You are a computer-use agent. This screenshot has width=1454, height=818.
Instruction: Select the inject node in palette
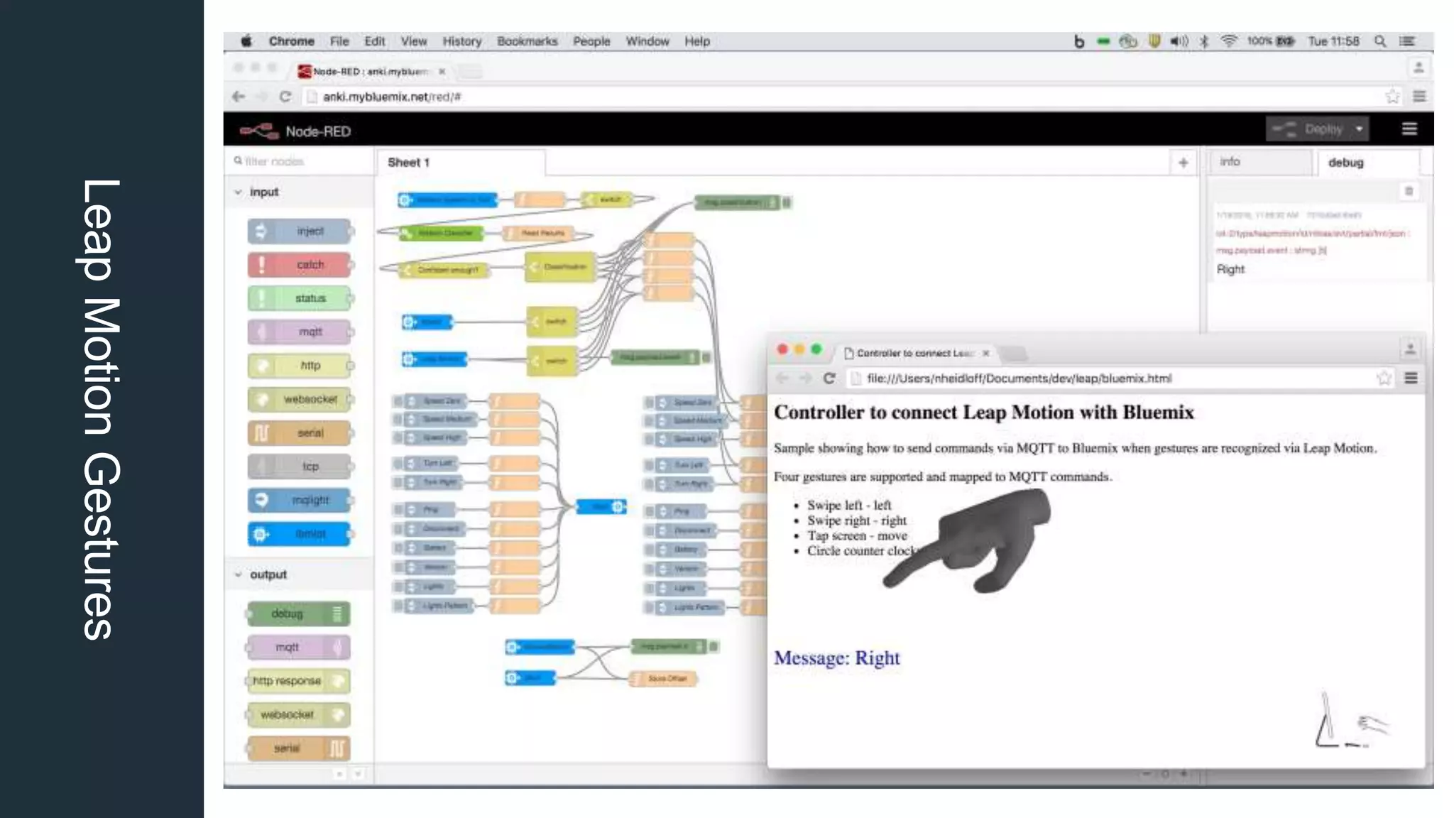point(300,231)
